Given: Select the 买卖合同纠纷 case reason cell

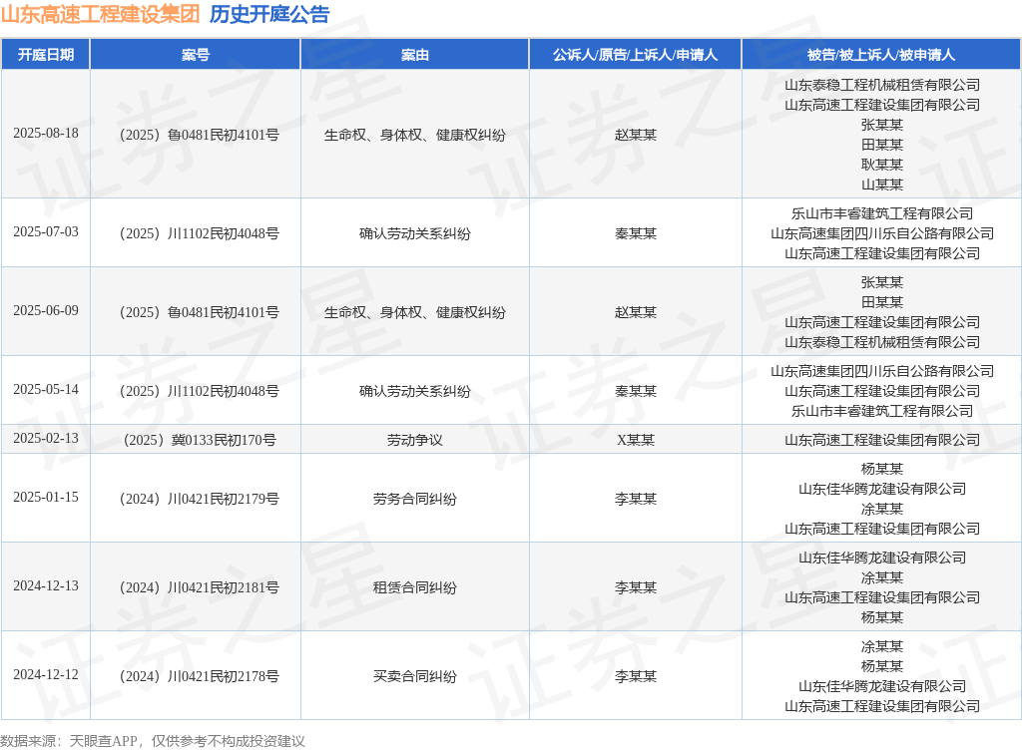Looking at the screenshot, I should (414, 676).
